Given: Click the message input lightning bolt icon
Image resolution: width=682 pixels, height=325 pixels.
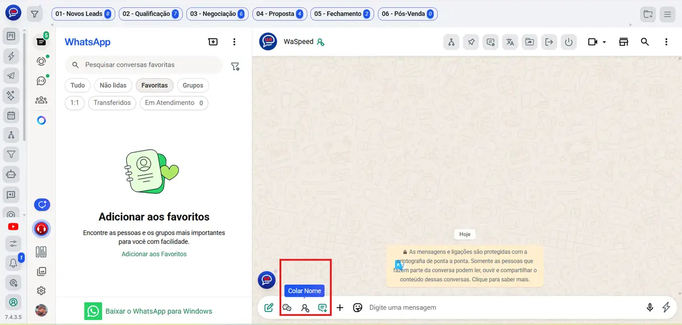Looking at the screenshot, I should pyautogui.click(x=667, y=307).
